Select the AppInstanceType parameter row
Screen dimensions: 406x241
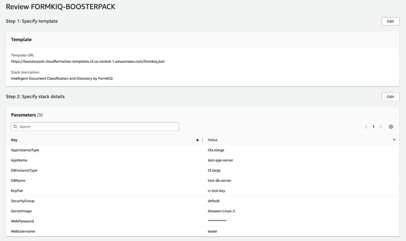25,150
